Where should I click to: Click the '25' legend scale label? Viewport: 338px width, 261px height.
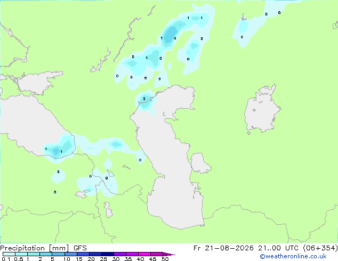[x=103, y=259]
